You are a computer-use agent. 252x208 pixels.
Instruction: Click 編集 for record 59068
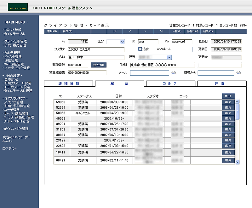pyautogui.click(x=228, y=102)
